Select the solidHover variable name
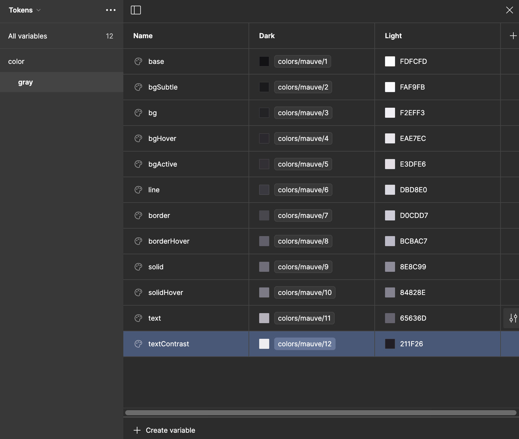519x439 pixels. click(x=166, y=292)
